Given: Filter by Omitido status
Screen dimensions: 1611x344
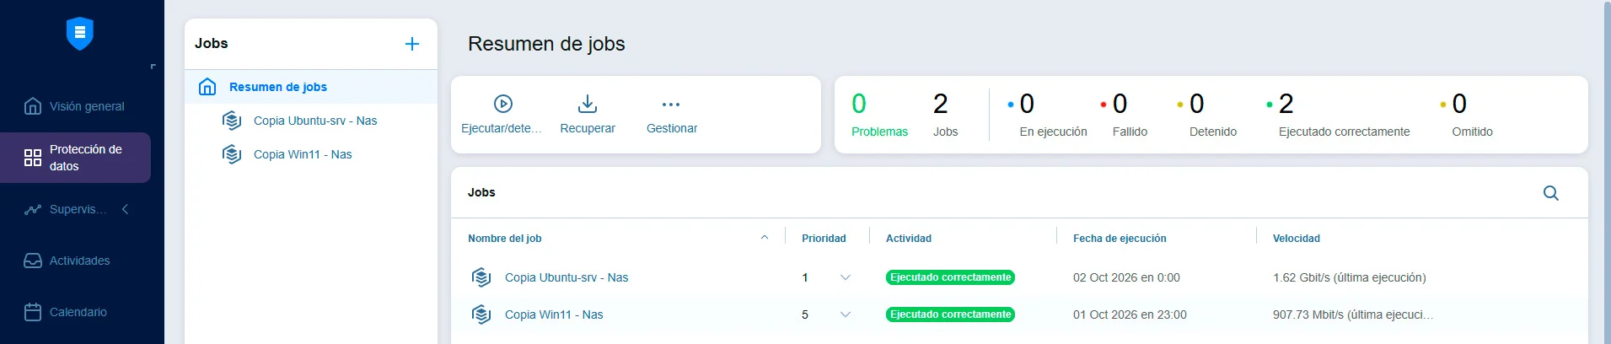Looking at the screenshot, I should click(1467, 115).
